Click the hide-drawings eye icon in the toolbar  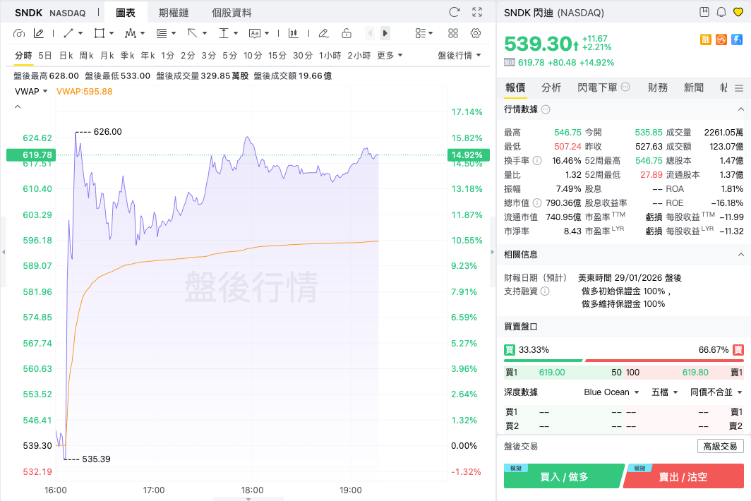18,34
